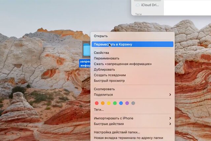The image size is (211, 141).
Task: Pick the purple tag color dot
Action: [127, 103]
